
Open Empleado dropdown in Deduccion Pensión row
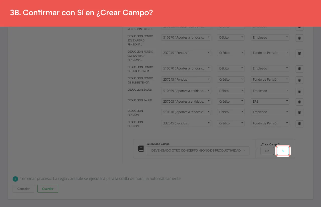(270, 112)
